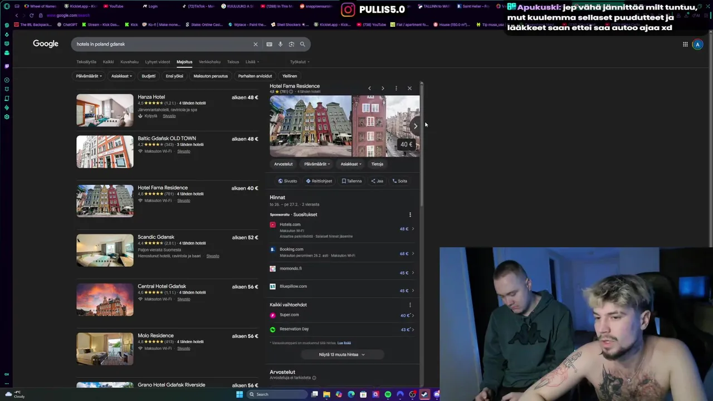This screenshot has width=713, height=401.
Task: Switch to the Lyhyet videot tab
Action: (x=158, y=62)
